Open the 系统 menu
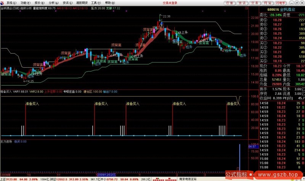305x181 pixels. pos(10,2)
